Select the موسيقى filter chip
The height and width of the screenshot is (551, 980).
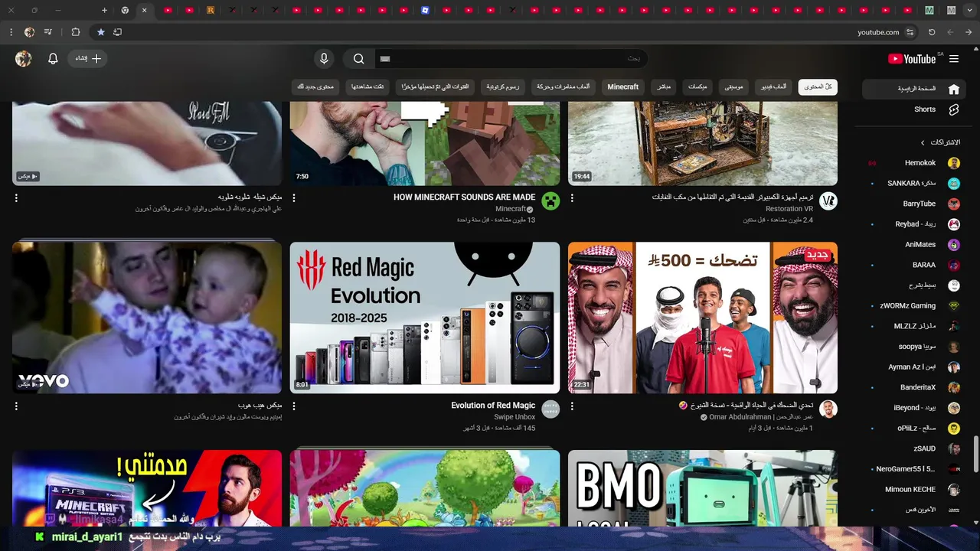733,86
